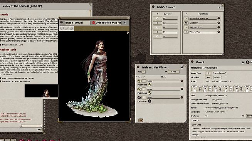Click the Grom placement token
Image resolution: width=252 pixels, height=141 pixels.
tap(150, 93)
